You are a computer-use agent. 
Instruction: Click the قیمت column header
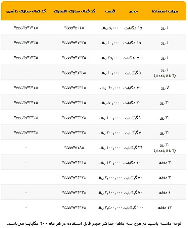(x=110, y=11)
